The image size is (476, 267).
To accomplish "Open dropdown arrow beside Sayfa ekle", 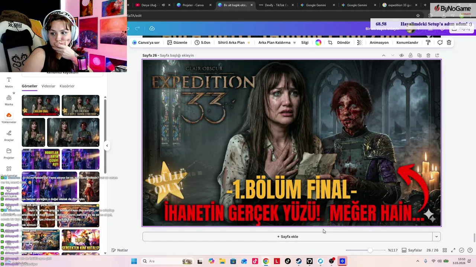I will 437,237.
